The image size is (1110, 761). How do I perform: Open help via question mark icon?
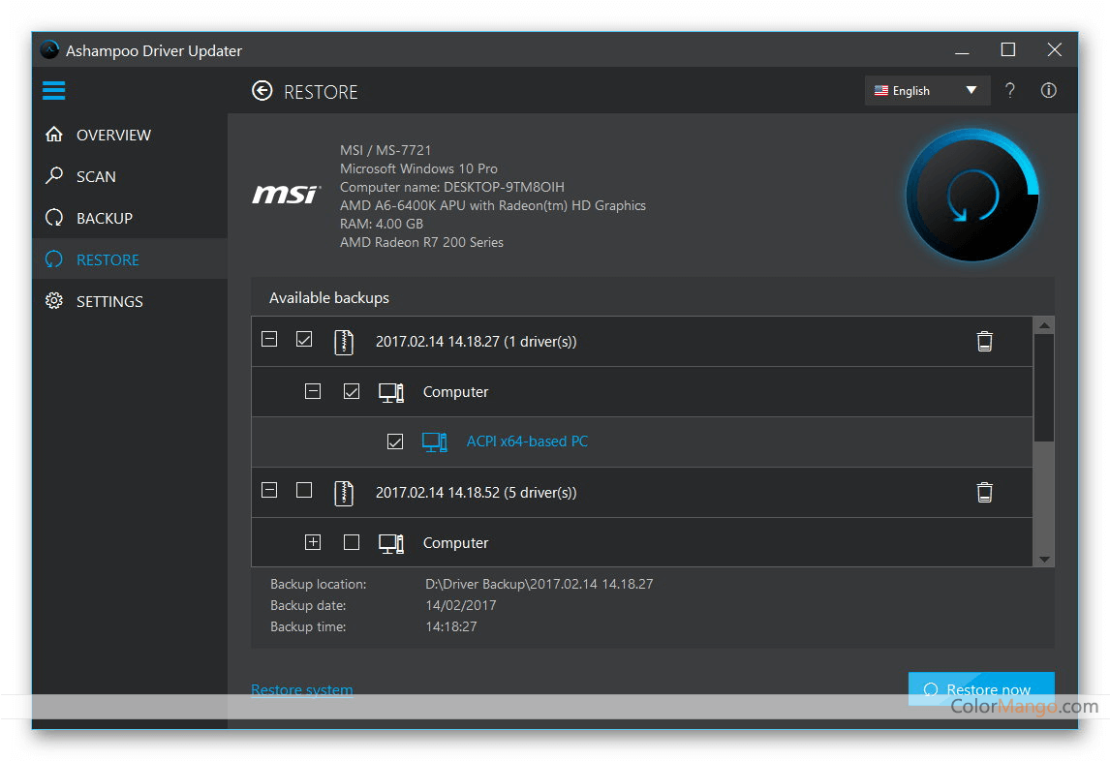pos(1010,90)
